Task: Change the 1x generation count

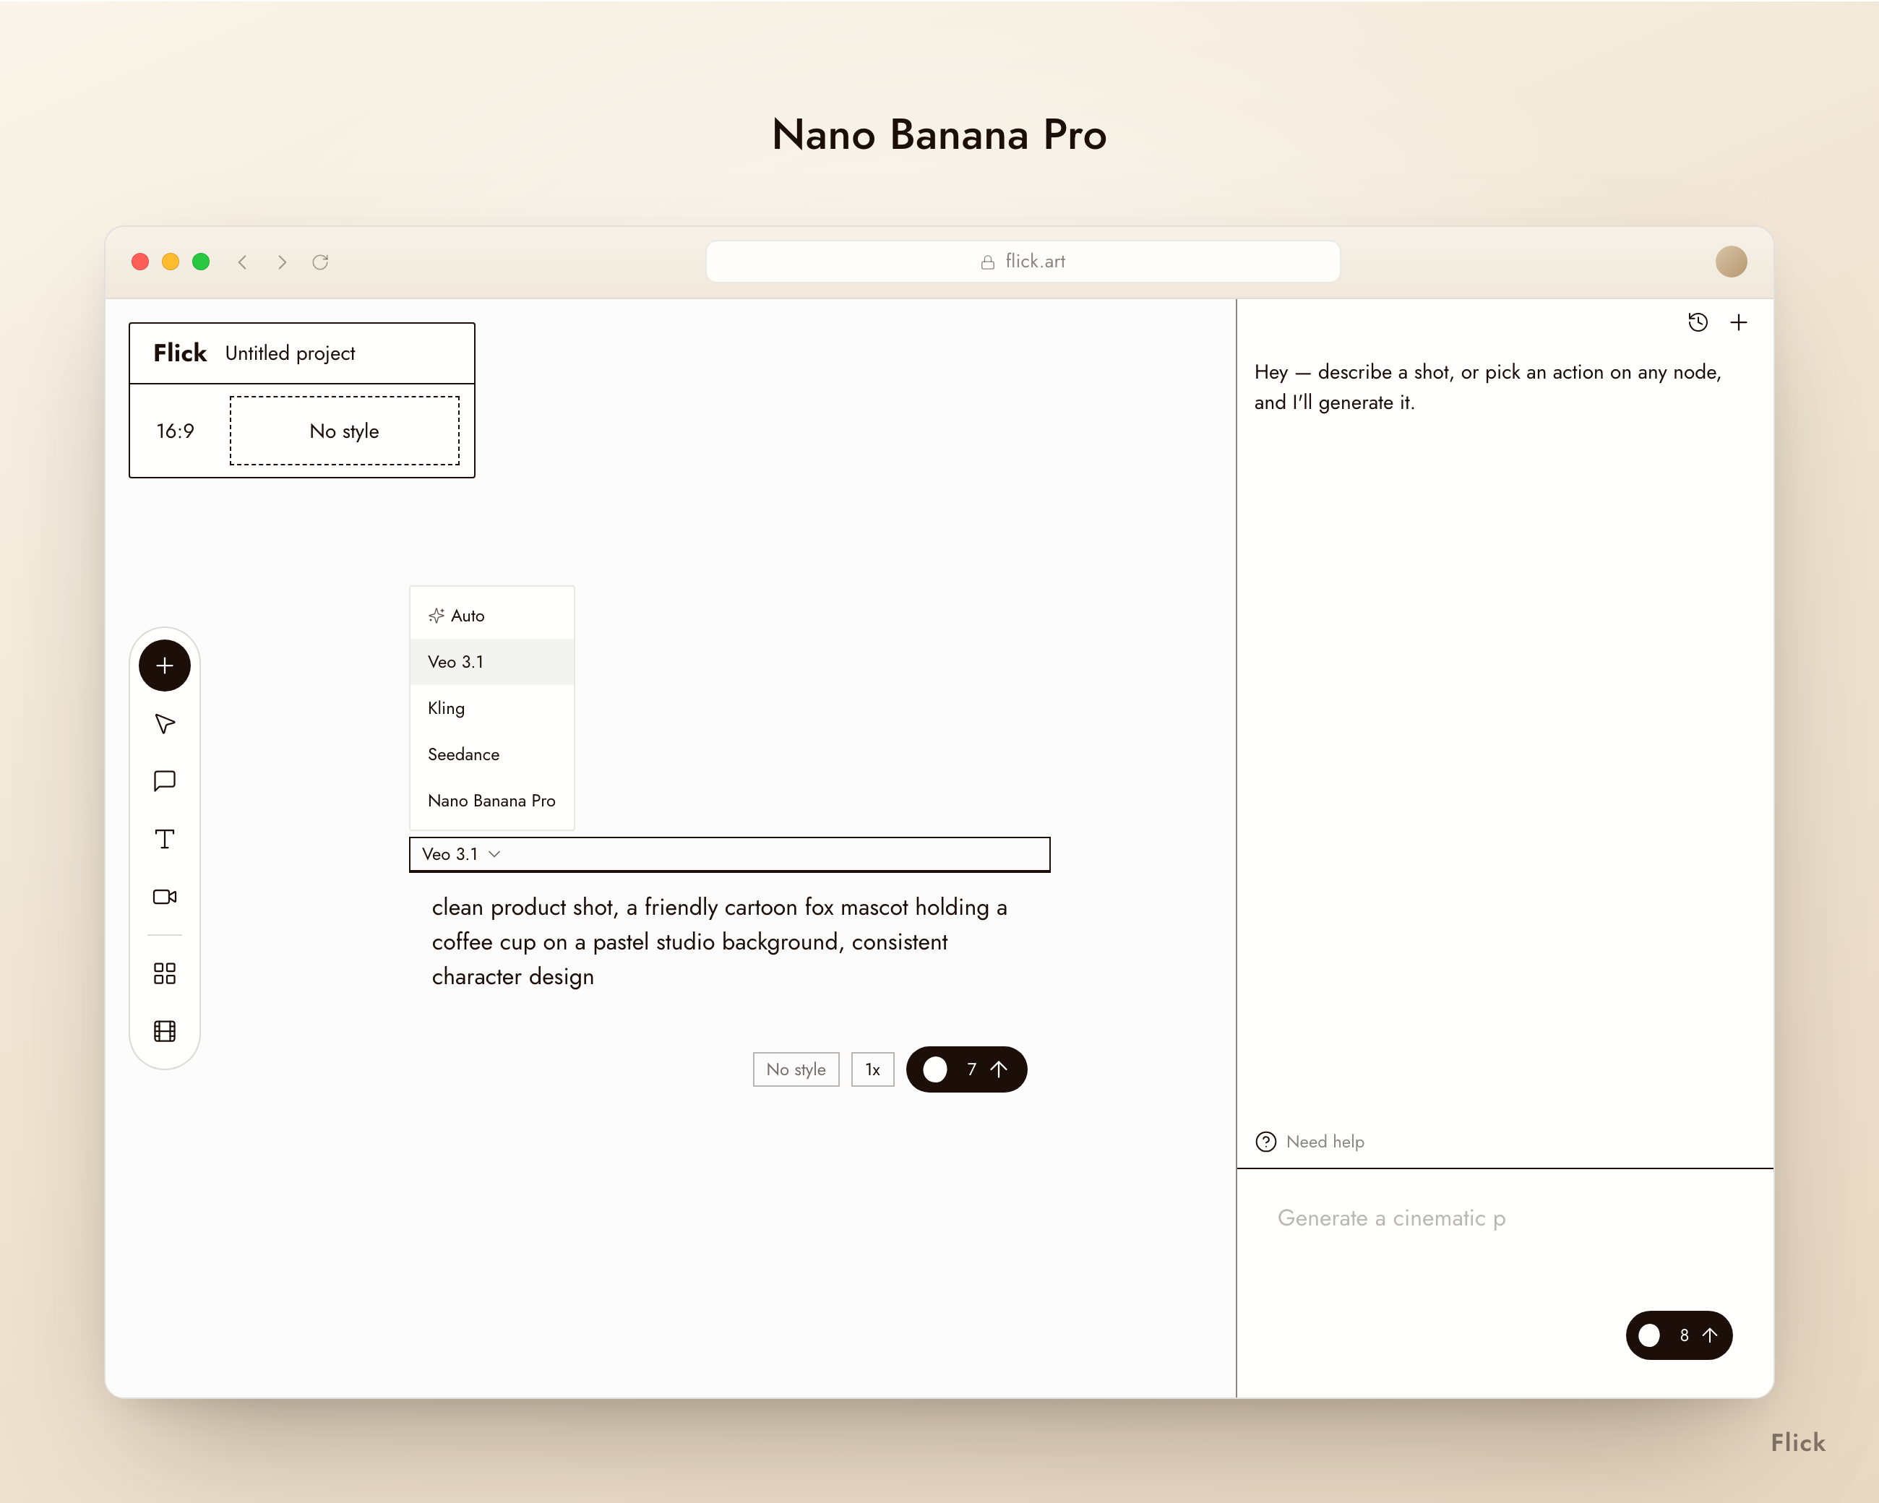Action: point(872,1069)
